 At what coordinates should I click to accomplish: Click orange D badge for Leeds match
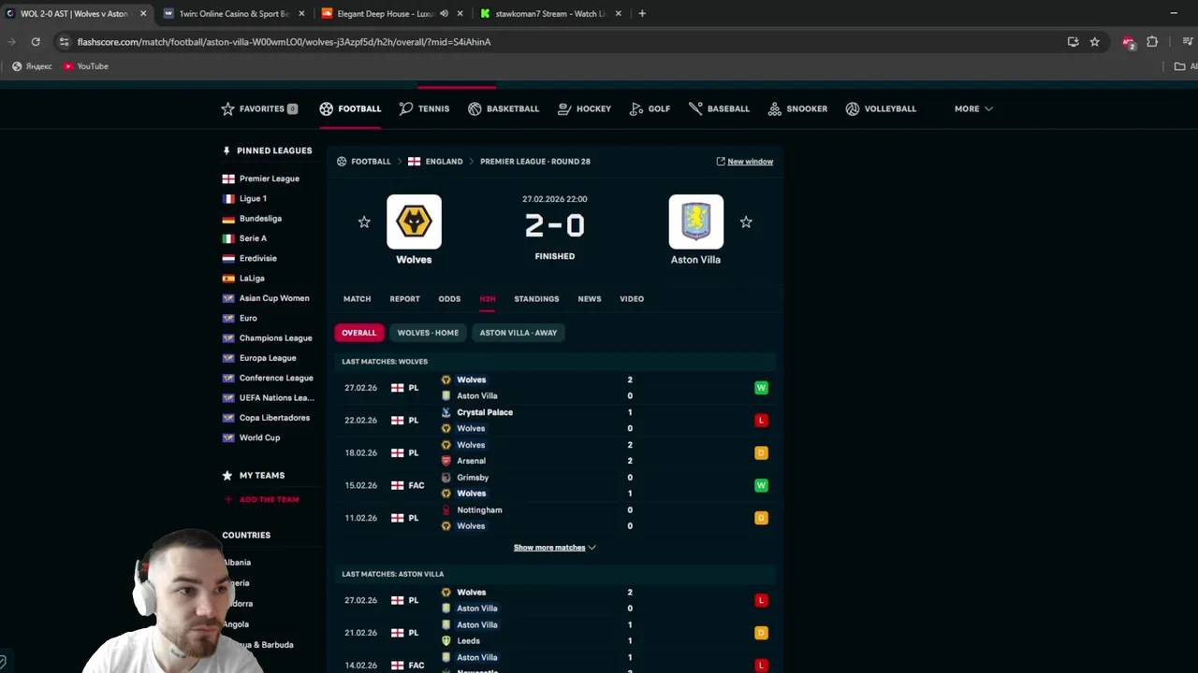761,633
